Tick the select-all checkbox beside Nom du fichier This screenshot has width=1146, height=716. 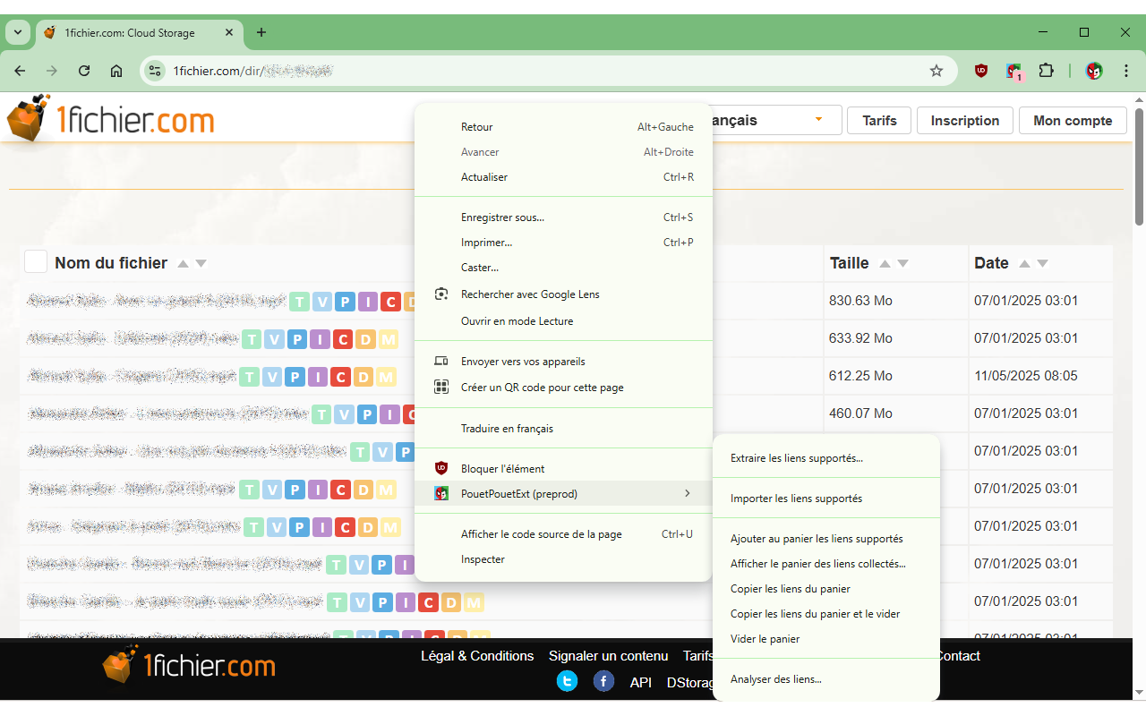click(x=36, y=262)
